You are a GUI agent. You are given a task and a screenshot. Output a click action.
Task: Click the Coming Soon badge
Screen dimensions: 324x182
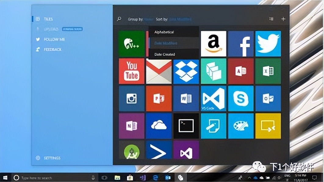(x=72, y=29)
